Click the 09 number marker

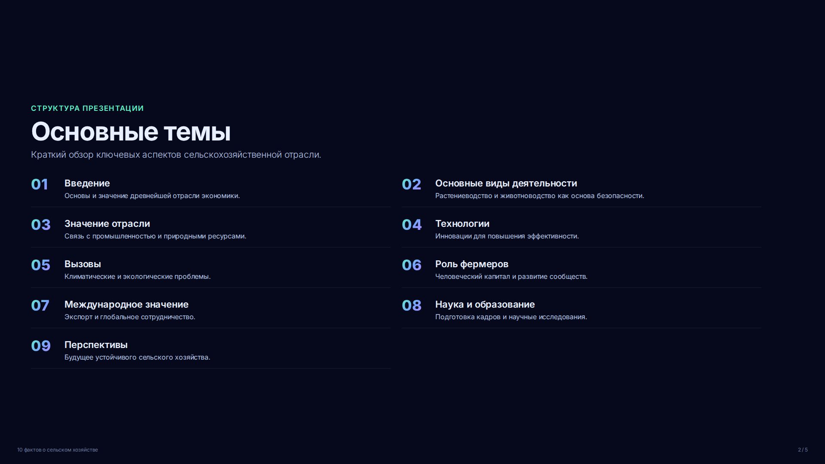tap(41, 346)
